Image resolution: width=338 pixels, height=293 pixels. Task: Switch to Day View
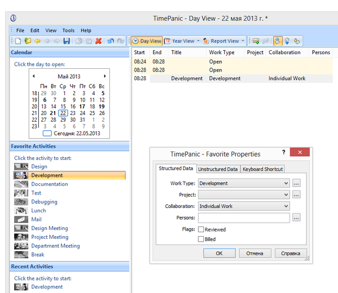(x=147, y=41)
